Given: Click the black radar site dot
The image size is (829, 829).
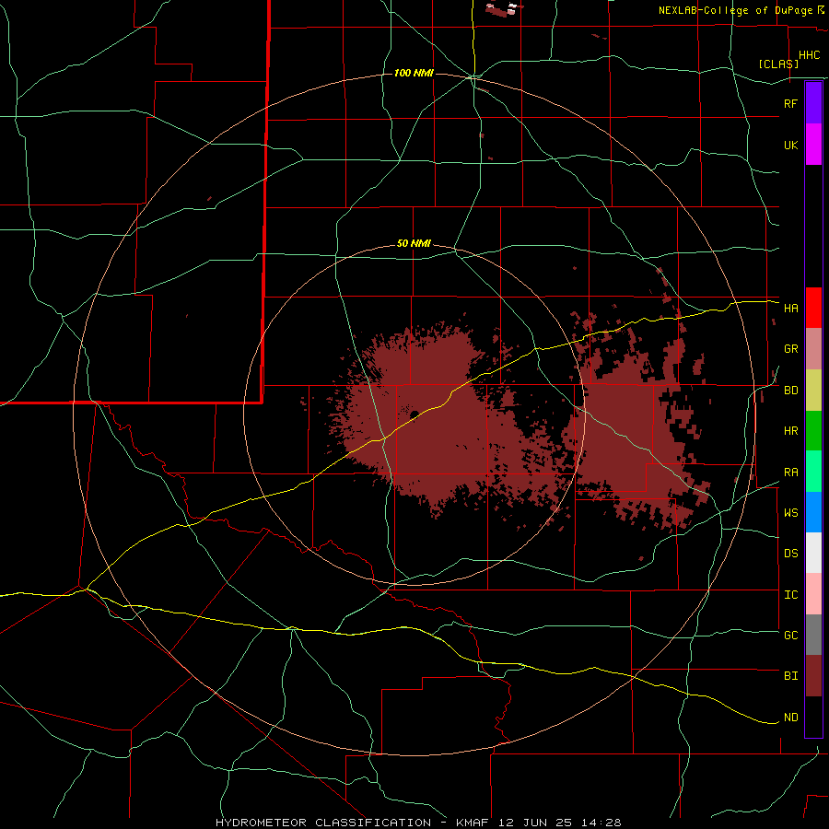Looking at the screenshot, I should [x=414, y=414].
